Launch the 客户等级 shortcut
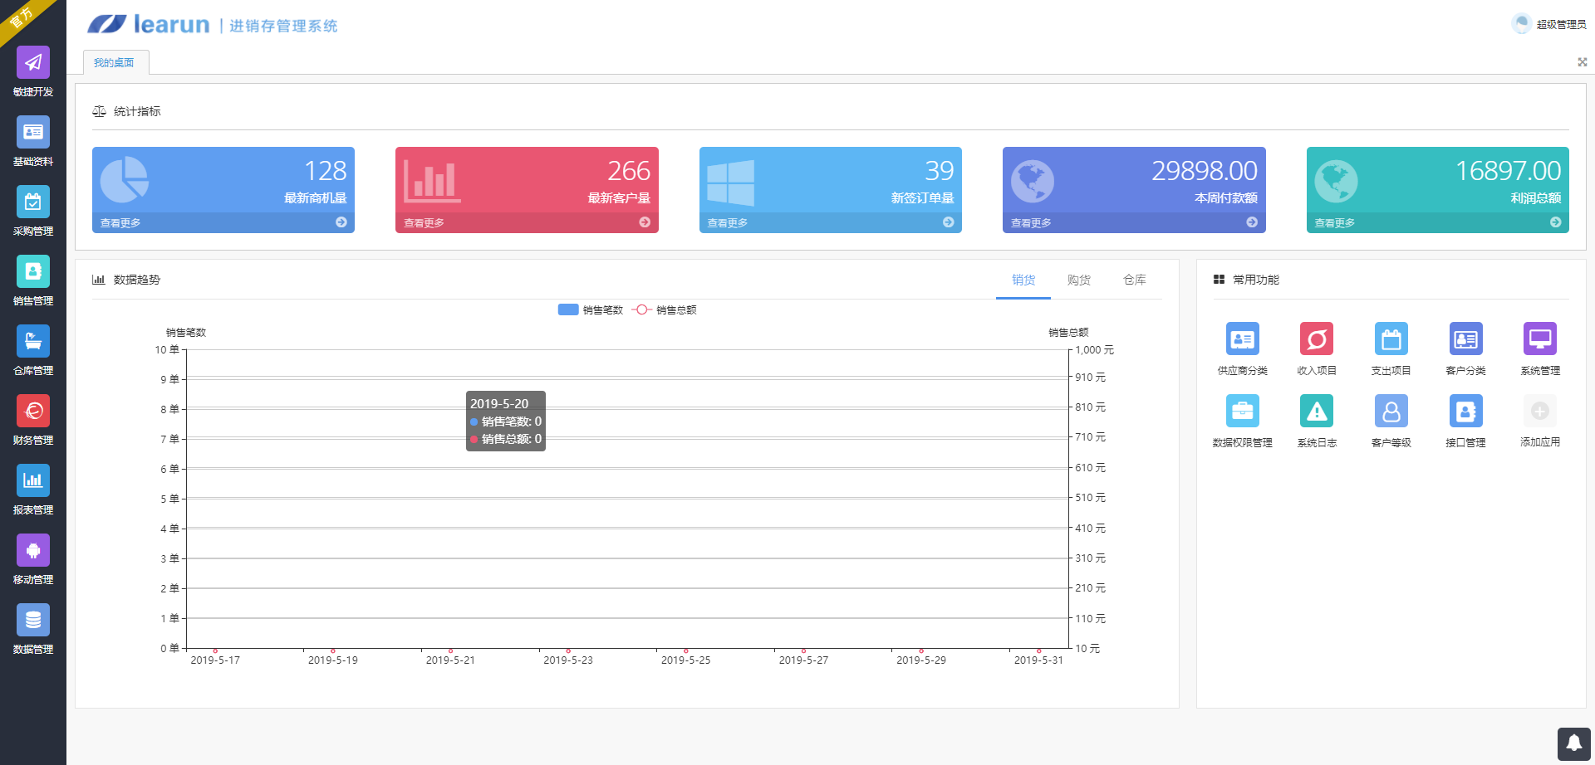 point(1391,421)
